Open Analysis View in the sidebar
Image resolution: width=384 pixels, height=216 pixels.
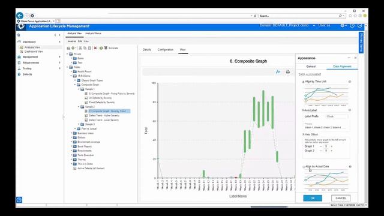pyautogui.click(x=32, y=47)
